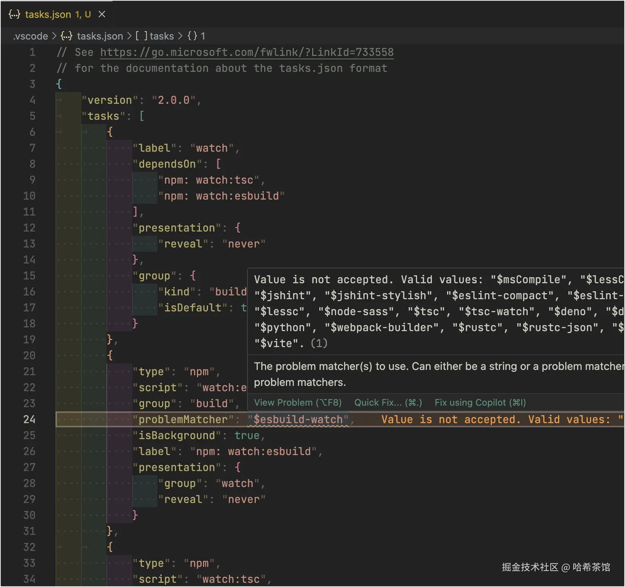Open the .vscode breadcrumb folder

(30, 36)
